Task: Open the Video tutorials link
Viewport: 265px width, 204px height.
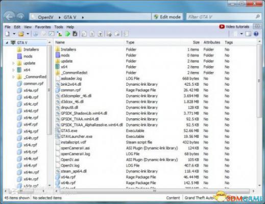Action: point(234,27)
